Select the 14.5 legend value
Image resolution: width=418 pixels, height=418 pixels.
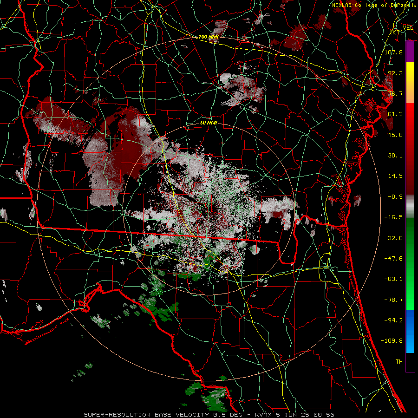pos(395,176)
